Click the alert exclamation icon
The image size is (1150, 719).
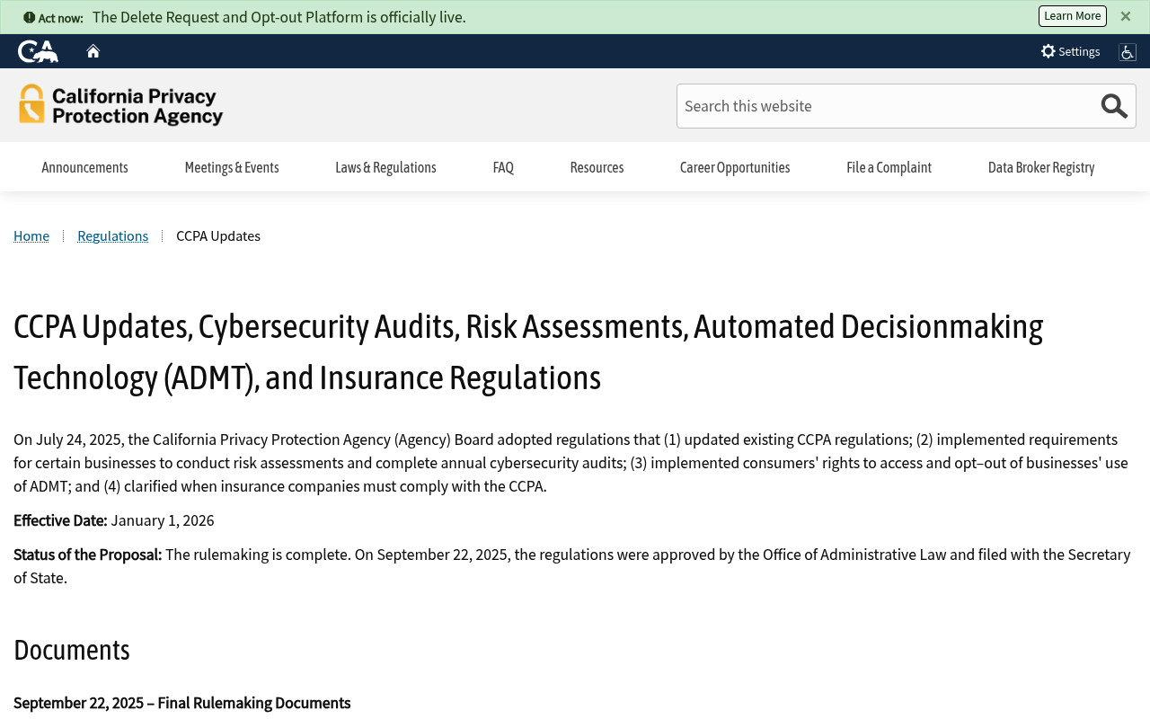coord(30,17)
